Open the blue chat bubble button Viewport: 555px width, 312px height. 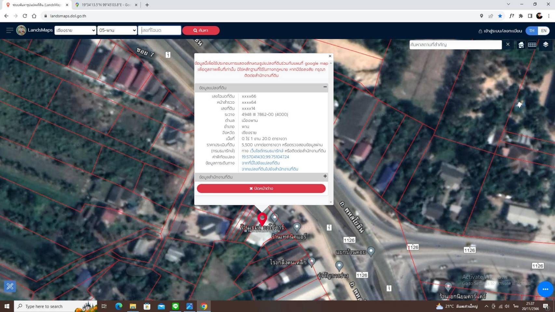545,289
